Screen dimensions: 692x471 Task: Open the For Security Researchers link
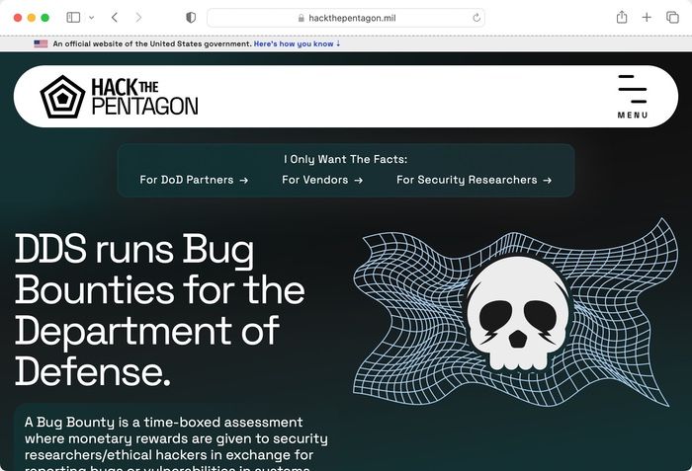click(474, 180)
